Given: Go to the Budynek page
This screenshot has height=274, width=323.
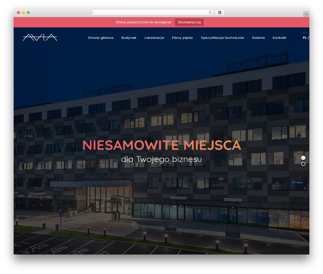Looking at the screenshot, I should (x=129, y=38).
